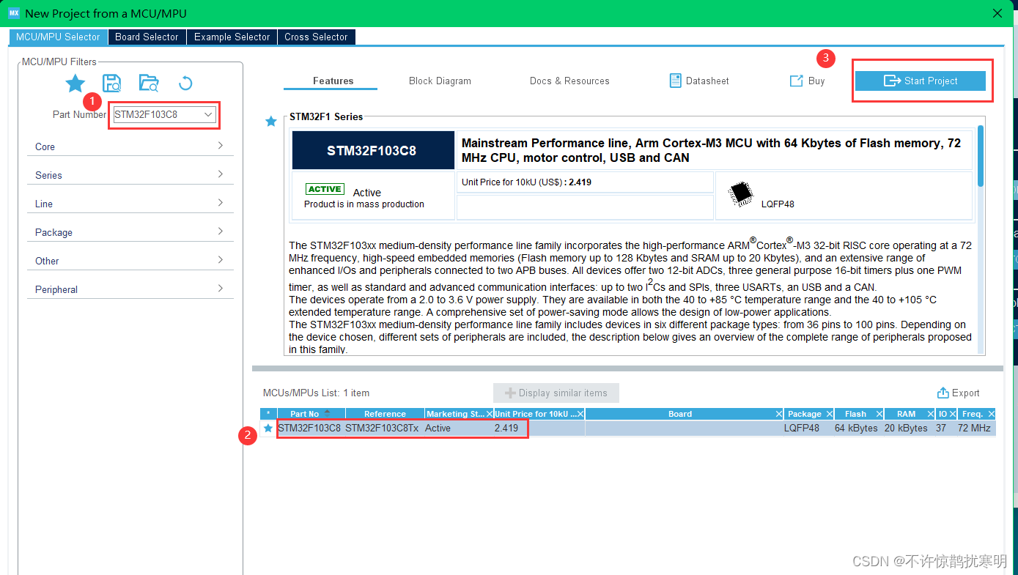
Task: Click the Buy link text
Action: [x=816, y=81]
